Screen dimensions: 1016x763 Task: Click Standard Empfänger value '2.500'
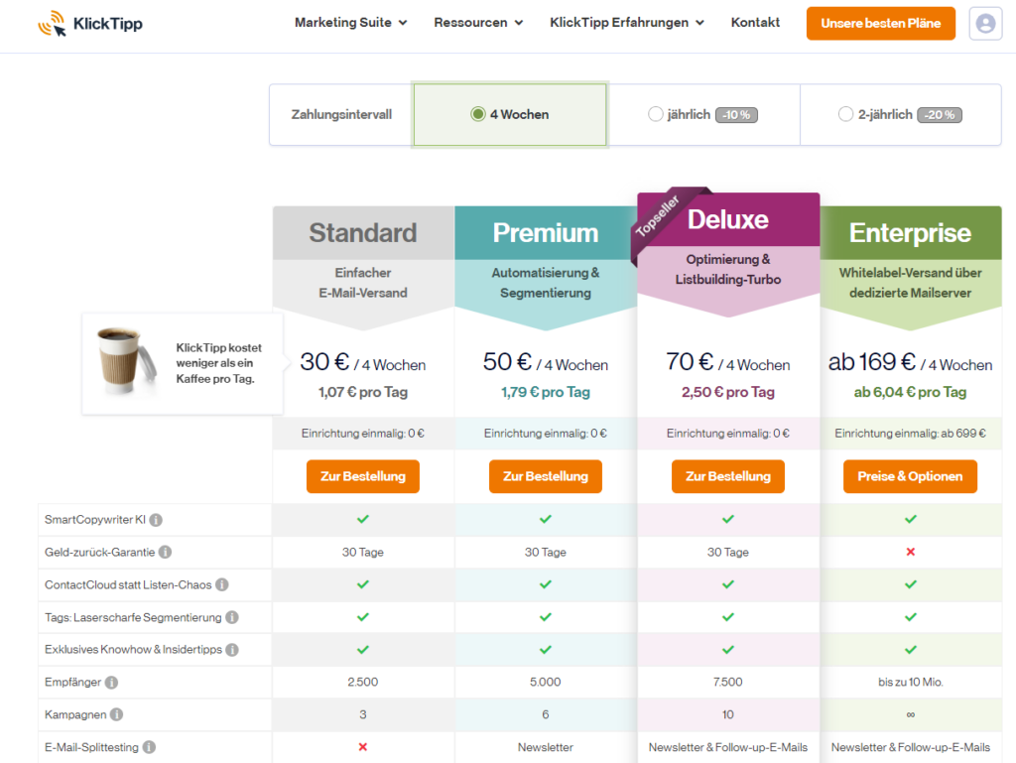[363, 682]
